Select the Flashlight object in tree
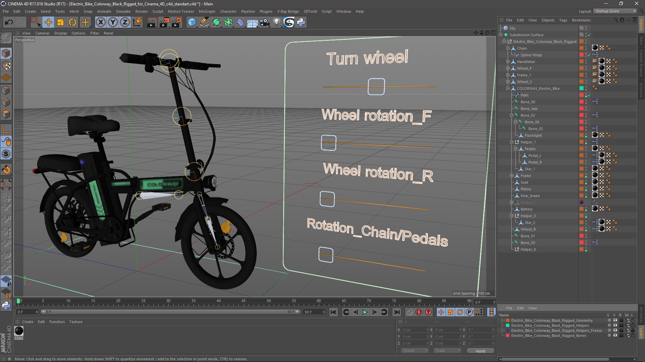Screen dimensions: 645x362 533,135
